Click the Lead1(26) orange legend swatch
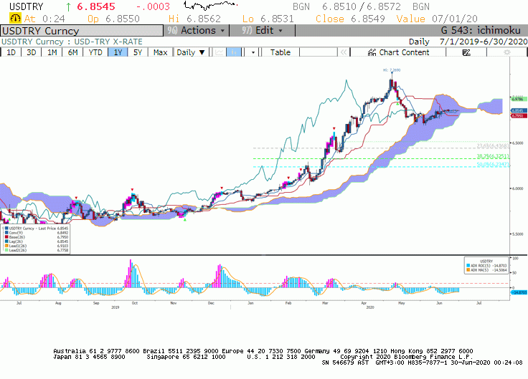 tap(6, 246)
